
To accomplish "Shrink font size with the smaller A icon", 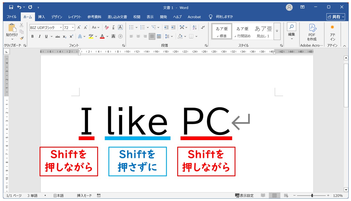I will click(85, 28).
